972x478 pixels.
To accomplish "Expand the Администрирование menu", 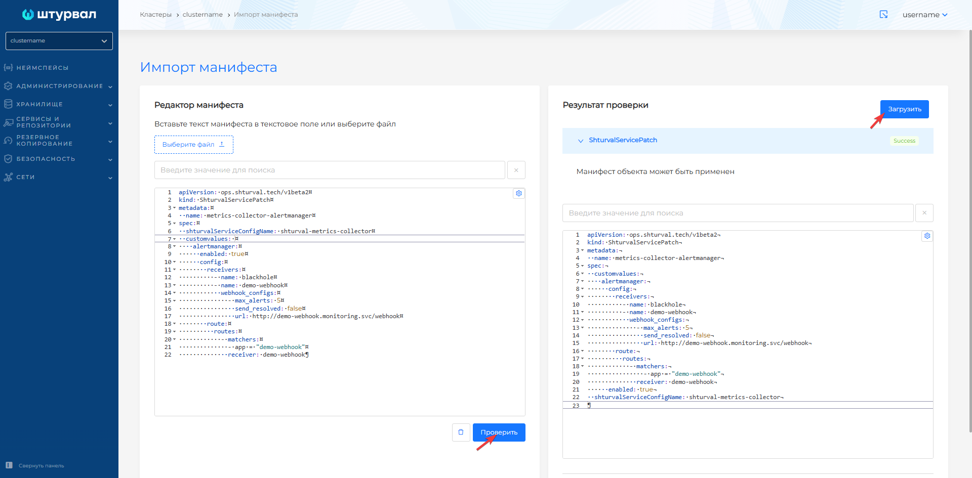I will click(59, 86).
